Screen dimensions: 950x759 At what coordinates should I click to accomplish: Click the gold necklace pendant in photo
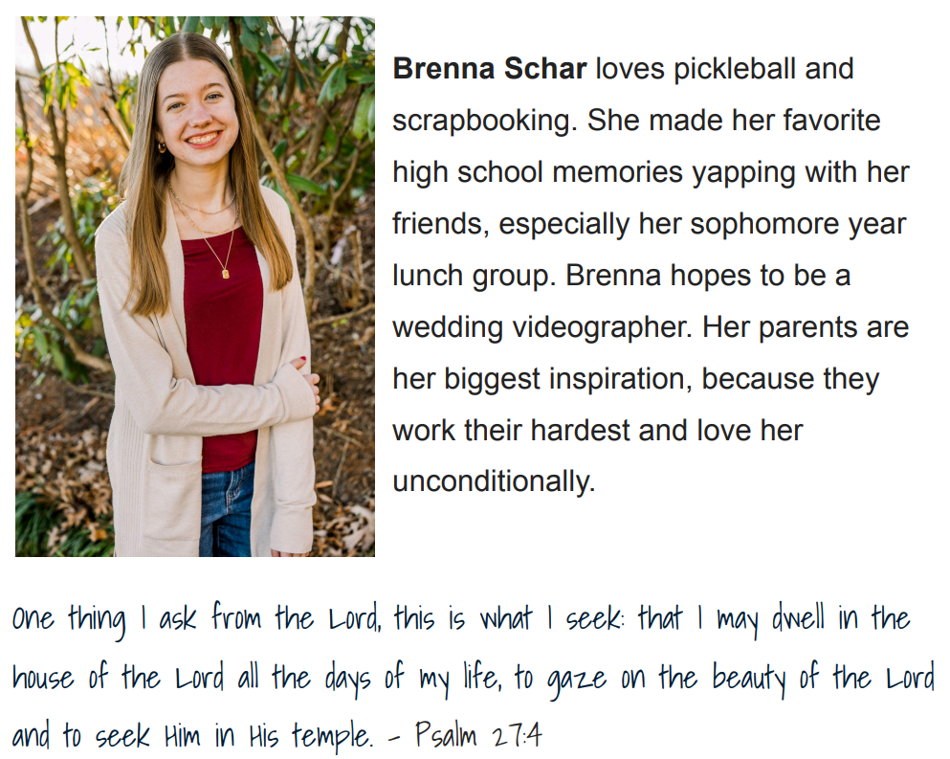(x=226, y=274)
